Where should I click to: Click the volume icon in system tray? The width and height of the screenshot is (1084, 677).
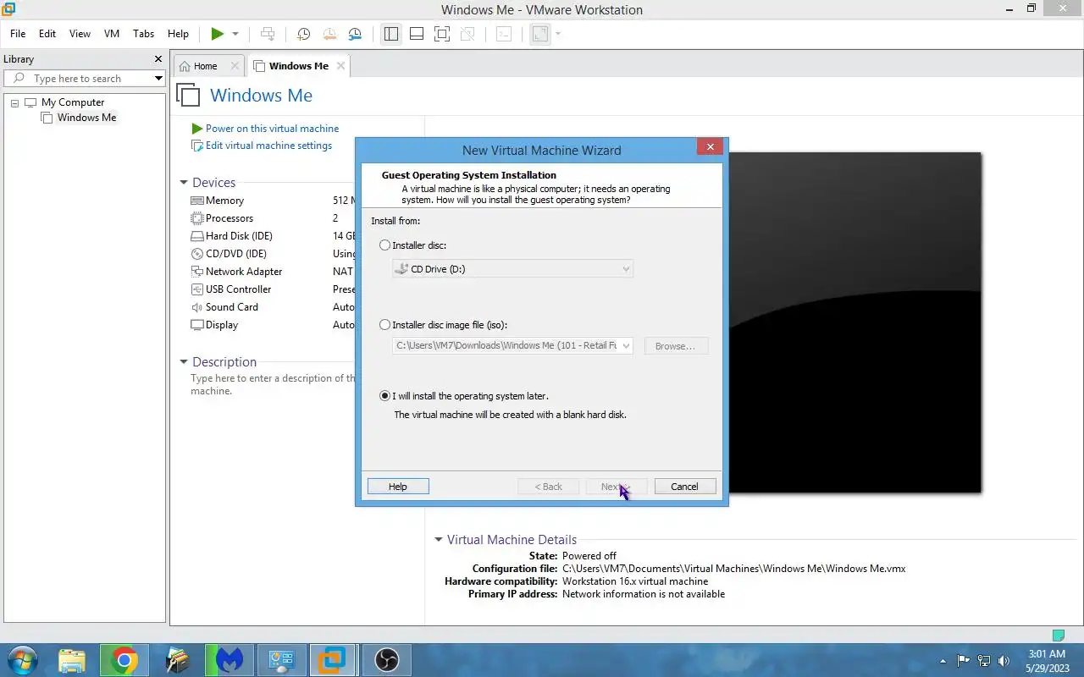pos(1004,661)
